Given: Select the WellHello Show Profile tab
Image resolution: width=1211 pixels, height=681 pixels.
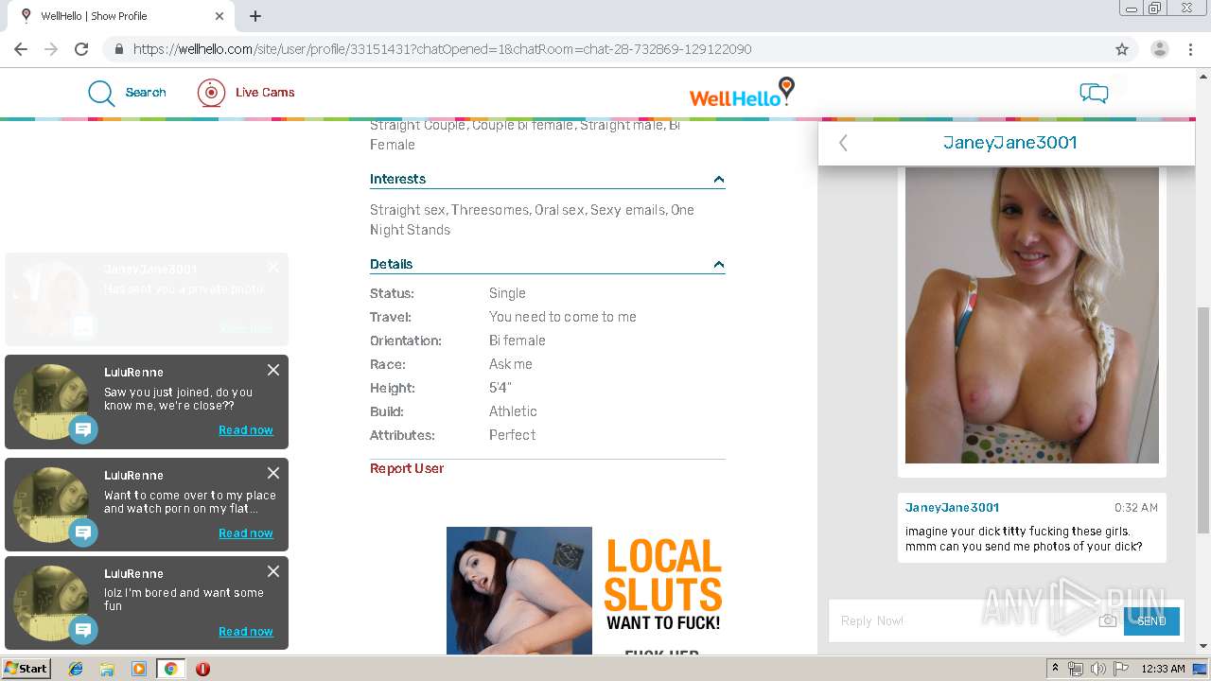Looking at the screenshot, I should point(123,16).
